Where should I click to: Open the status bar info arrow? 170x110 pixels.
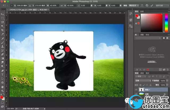coord(45,109)
